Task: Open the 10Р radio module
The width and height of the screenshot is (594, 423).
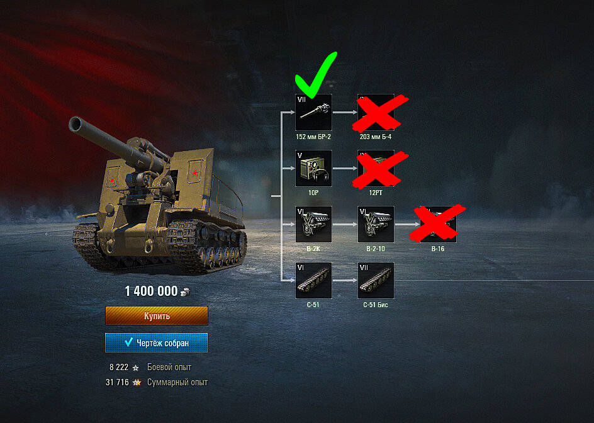Action: (313, 168)
